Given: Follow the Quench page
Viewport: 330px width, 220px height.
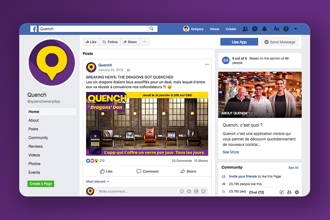Looking at the screenshot, I should tap(110, 42).
